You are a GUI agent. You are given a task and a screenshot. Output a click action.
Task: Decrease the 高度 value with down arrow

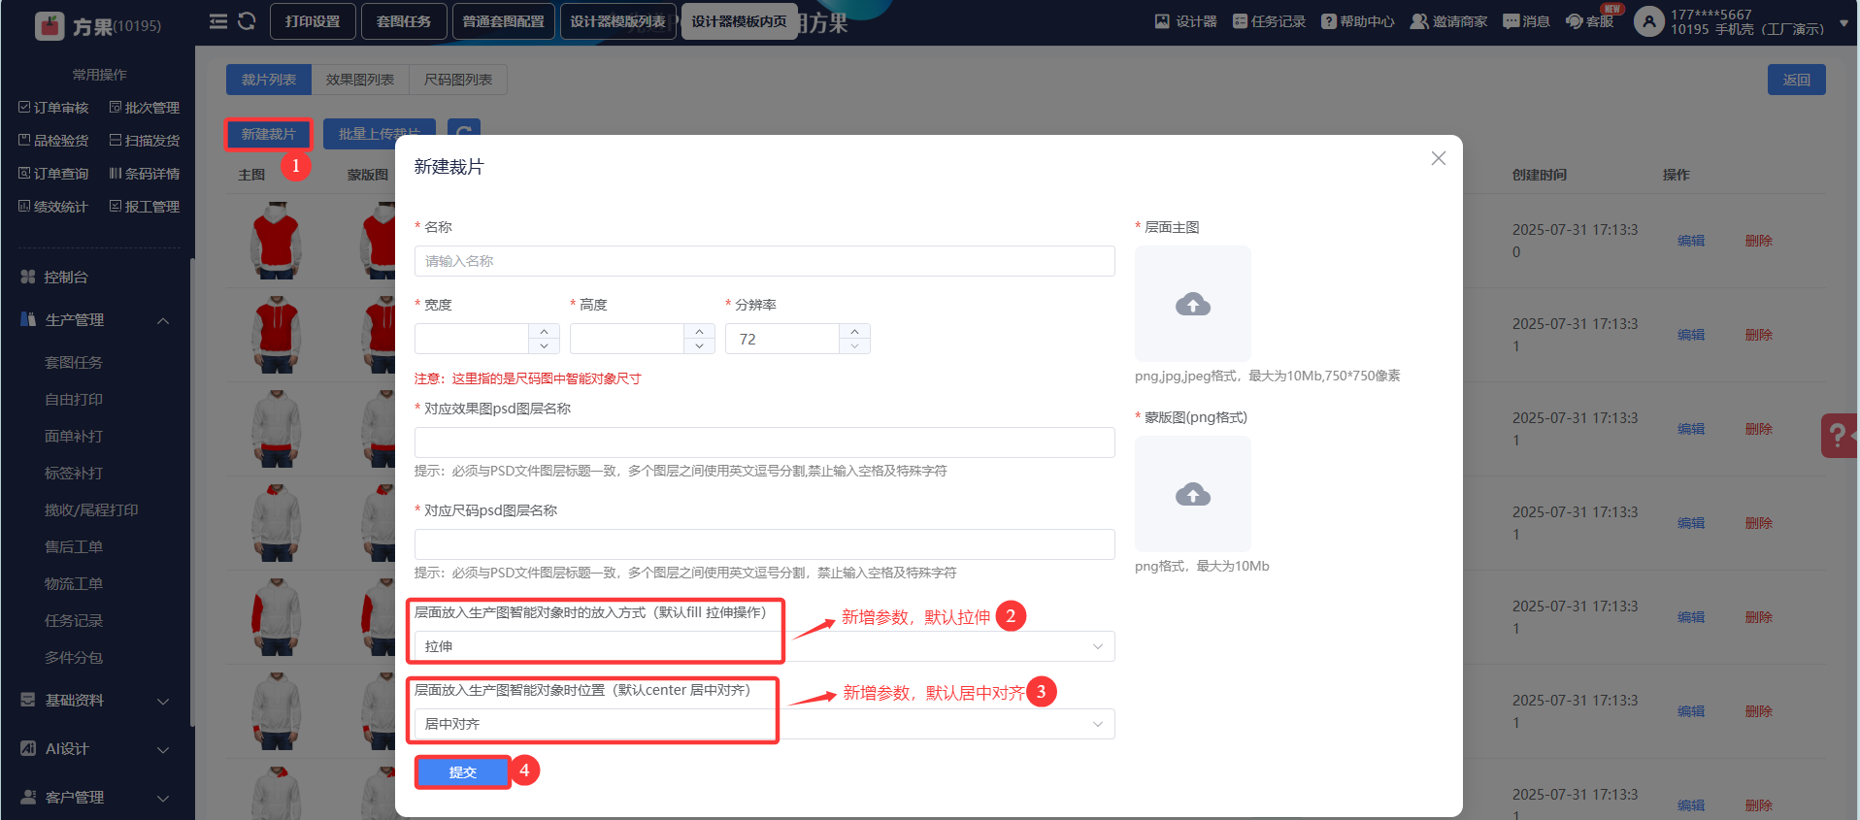pos(699,346)
